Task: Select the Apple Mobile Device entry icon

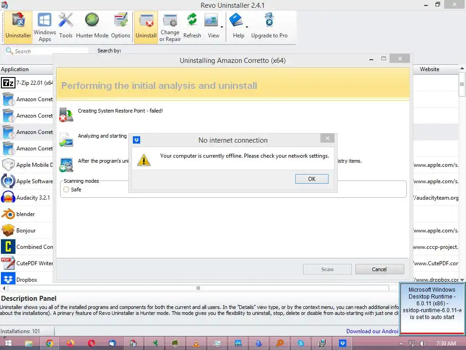Action: (x=8, y=165)
